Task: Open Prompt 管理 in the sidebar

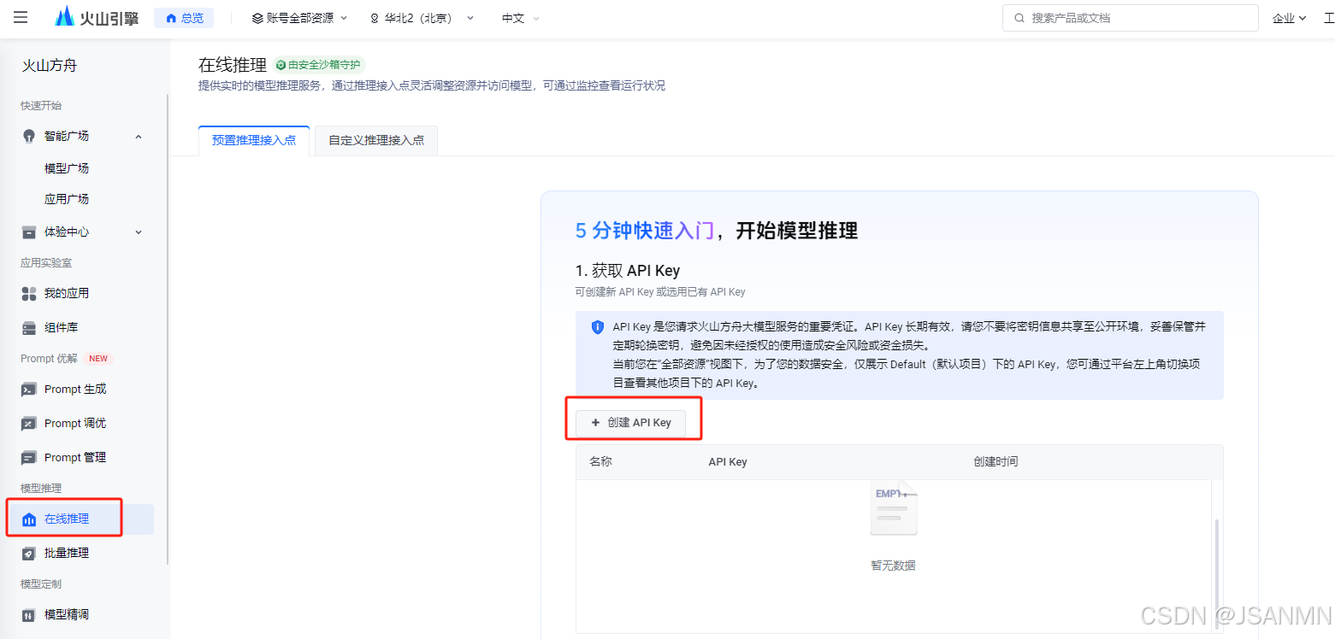Action: point(75,457)
